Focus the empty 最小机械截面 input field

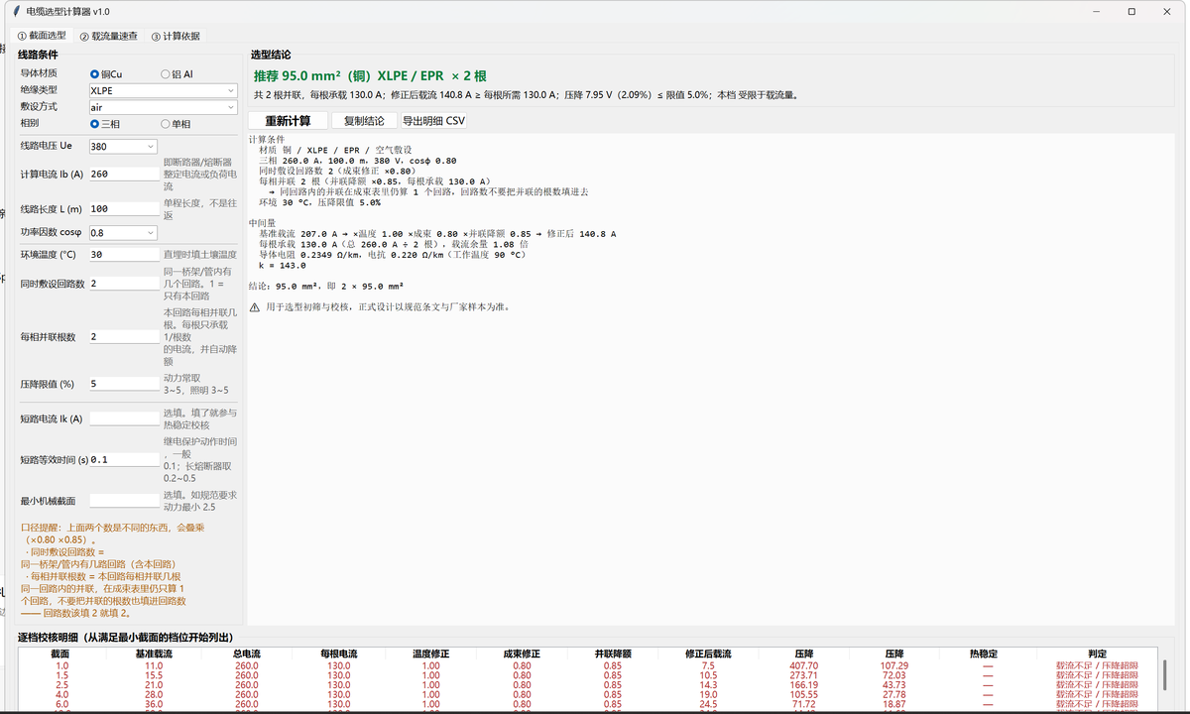pyautogui.click(x=124, y=501)
